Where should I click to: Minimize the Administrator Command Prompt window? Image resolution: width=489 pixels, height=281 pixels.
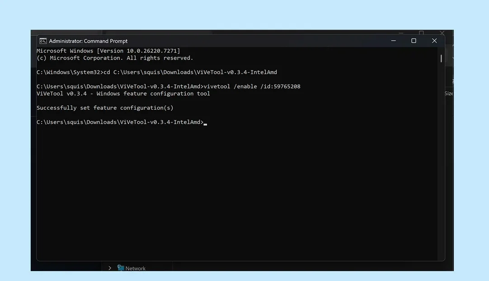(393, 41)
